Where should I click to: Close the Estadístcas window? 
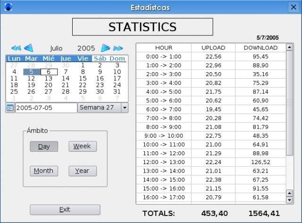[x=294, y=8]
